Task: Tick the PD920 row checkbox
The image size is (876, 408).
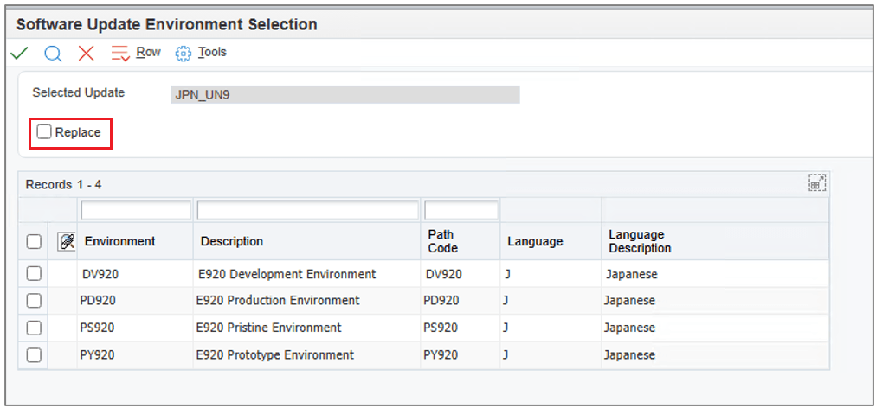Action: pyautogui.click(x=34, y=301)
